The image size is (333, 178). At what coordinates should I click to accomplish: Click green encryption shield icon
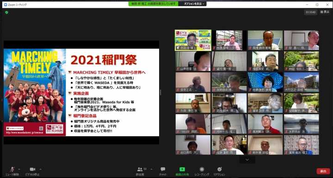pos(6,13)
